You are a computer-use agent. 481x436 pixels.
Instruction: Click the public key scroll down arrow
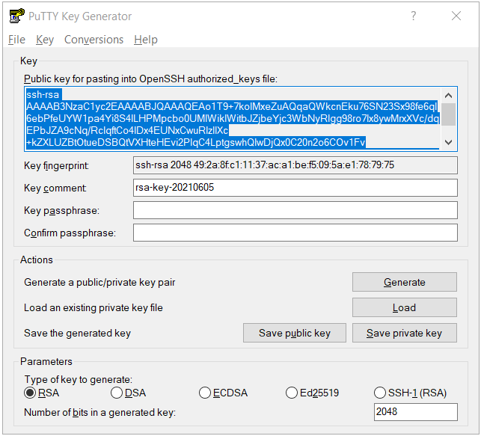click(448, 142)
